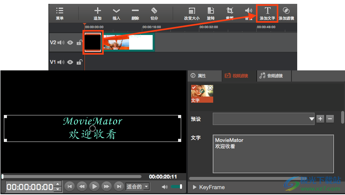The image size is (345, 195).
Task: Click the text overlay center handle
Action: pyautogui.click(x=93, y=128)
